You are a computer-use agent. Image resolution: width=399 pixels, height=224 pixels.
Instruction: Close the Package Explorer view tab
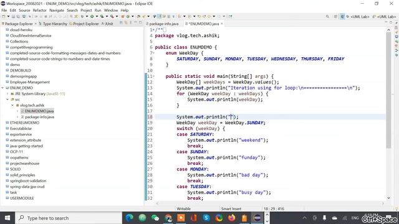[36, 24]
